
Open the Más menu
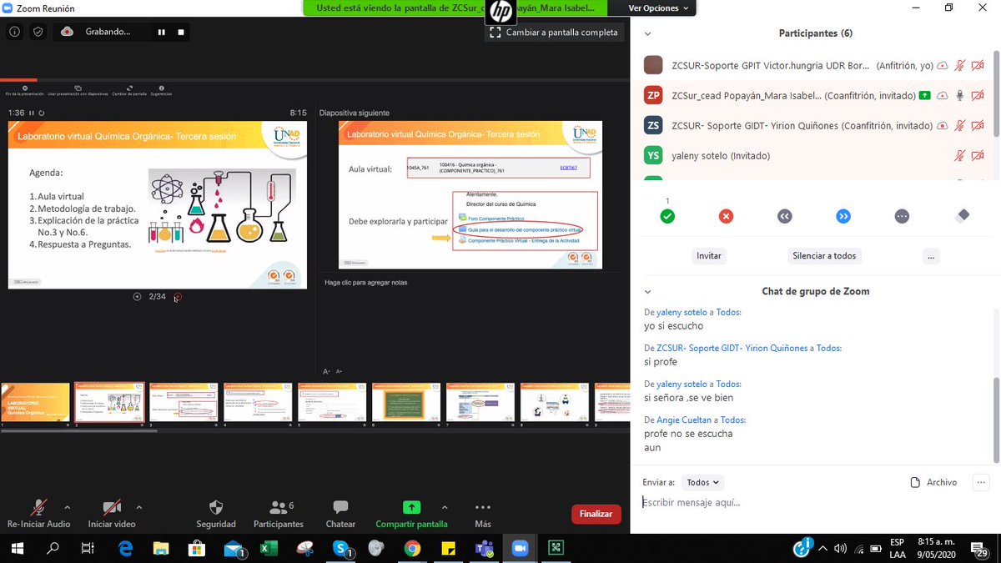pyautogui.click(x=482, y=509)
